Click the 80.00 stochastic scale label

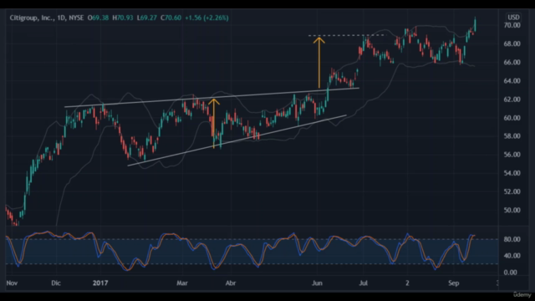512,240
